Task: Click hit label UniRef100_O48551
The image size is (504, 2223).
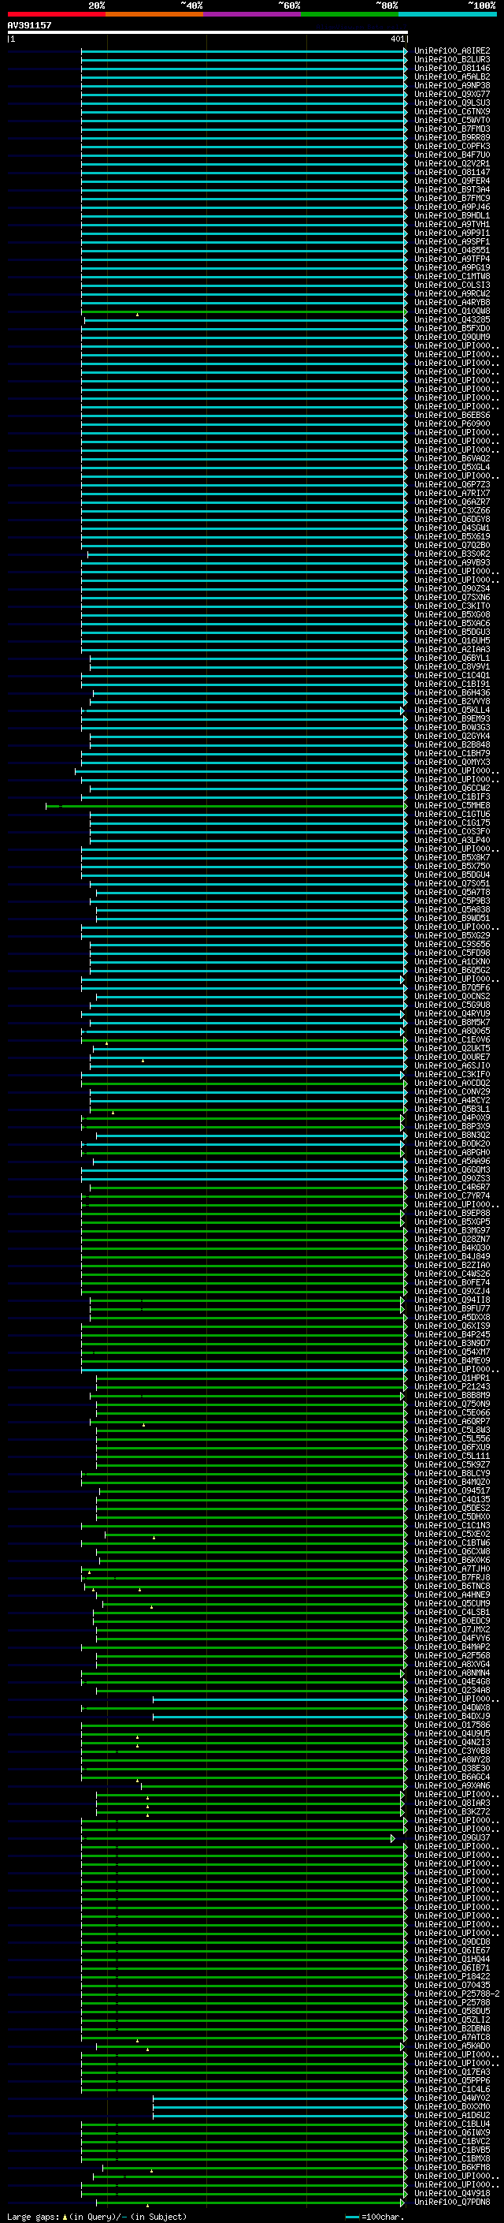Action: 451,250
